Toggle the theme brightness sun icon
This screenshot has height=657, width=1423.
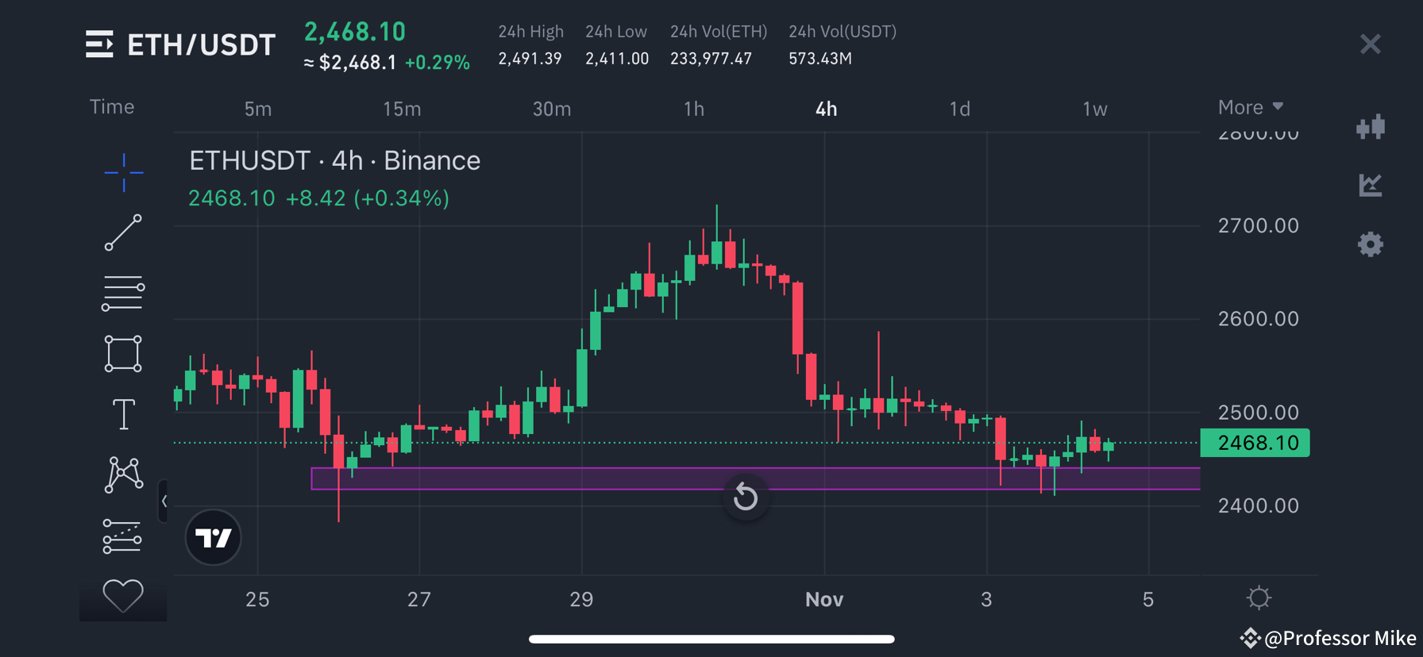[1259, 597]
